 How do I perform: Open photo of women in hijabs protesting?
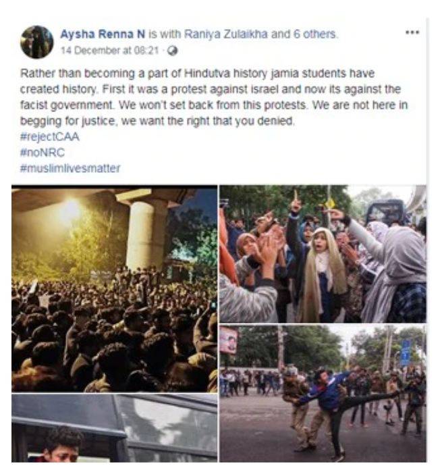pyautogui.click(x=323, y=253)
